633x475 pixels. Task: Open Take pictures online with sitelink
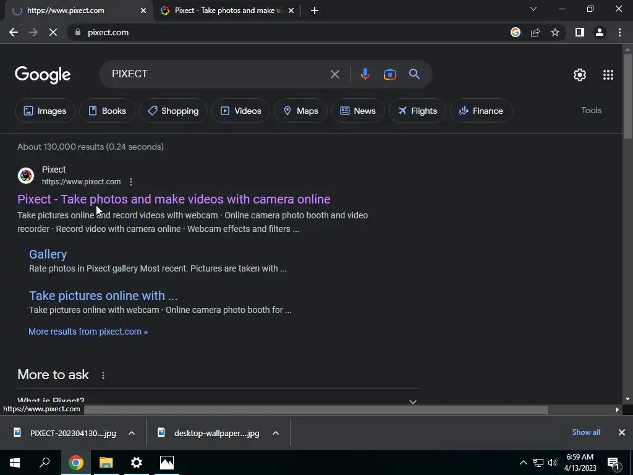click(103, 296)
